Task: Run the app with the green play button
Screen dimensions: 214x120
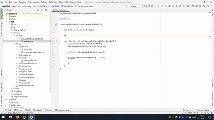Action: (x=158, y=6)
